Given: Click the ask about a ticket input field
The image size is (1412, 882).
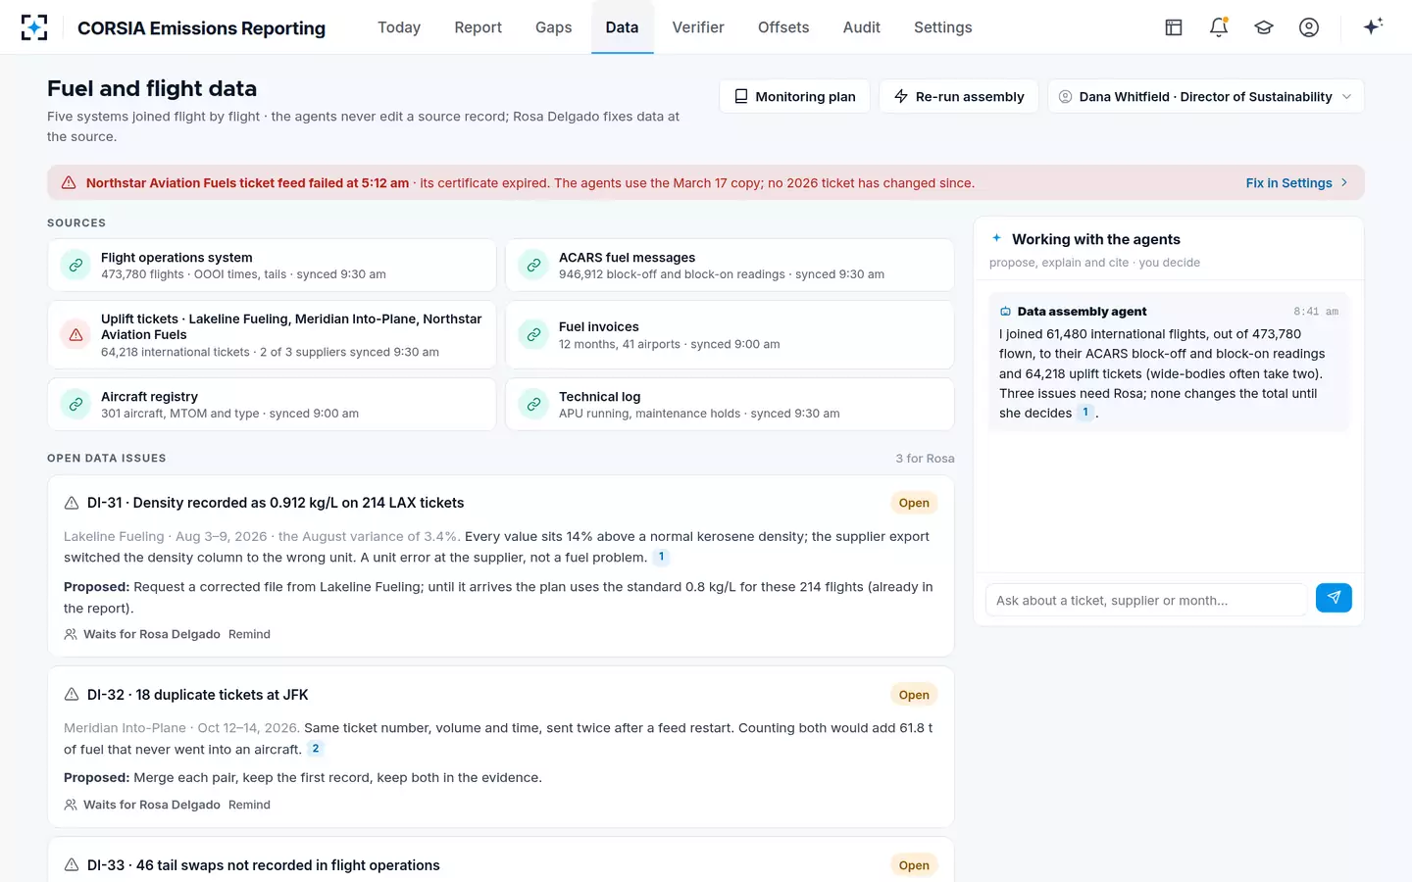Looking at the screenshot, I should 1146,601.
